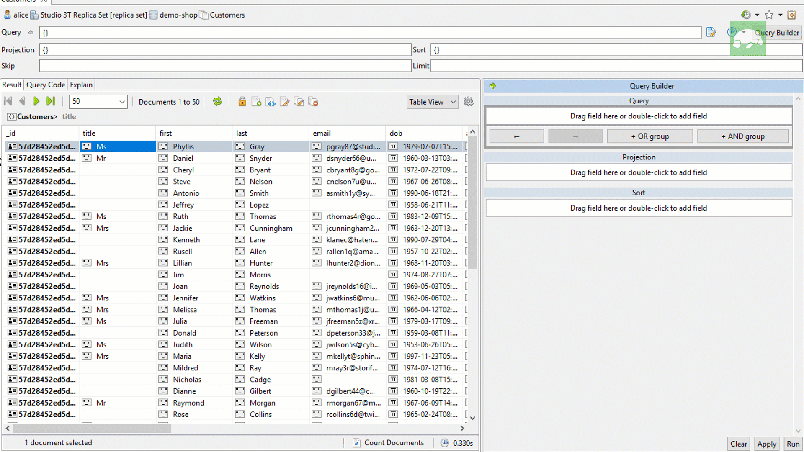Open the Table View dropdown selector
This screenshot has width=804, height=452.
pyautogui.click(x=433, y=101)
